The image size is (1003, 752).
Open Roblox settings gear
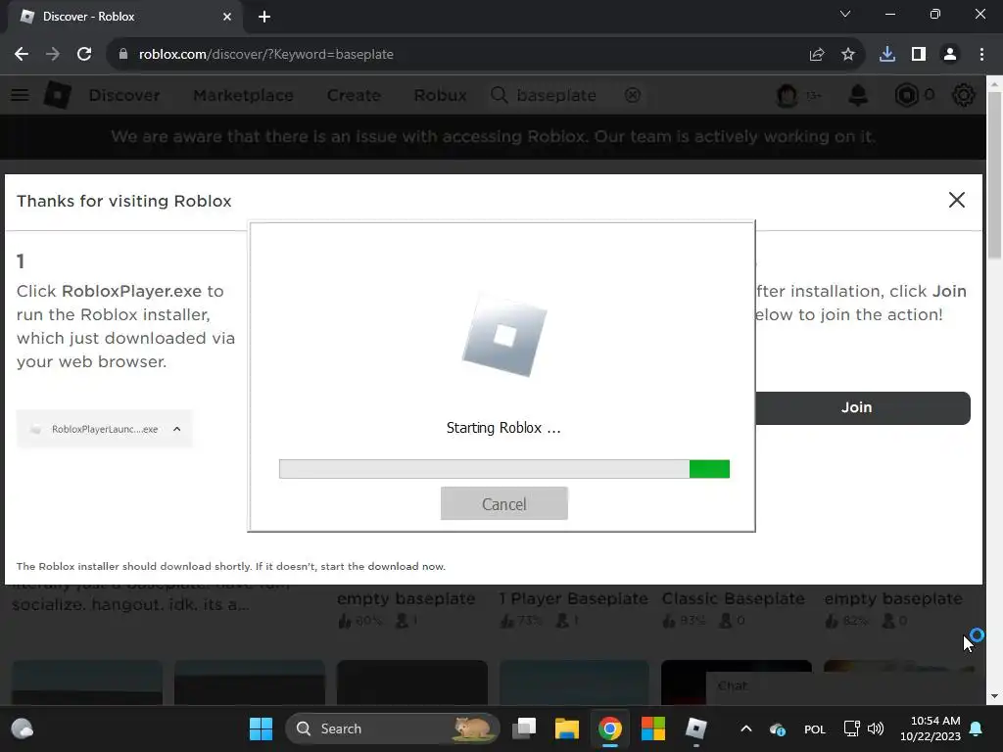pyautogui.click(x=964, y=95)
